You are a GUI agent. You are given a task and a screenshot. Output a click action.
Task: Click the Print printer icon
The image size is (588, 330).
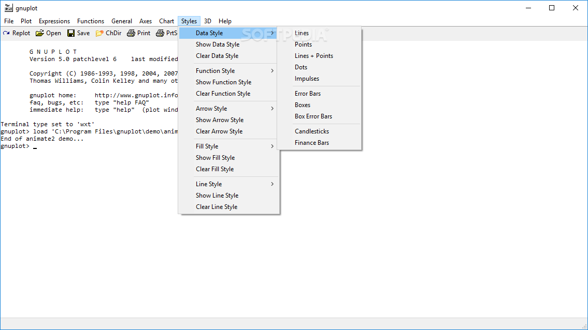point(131,33)
